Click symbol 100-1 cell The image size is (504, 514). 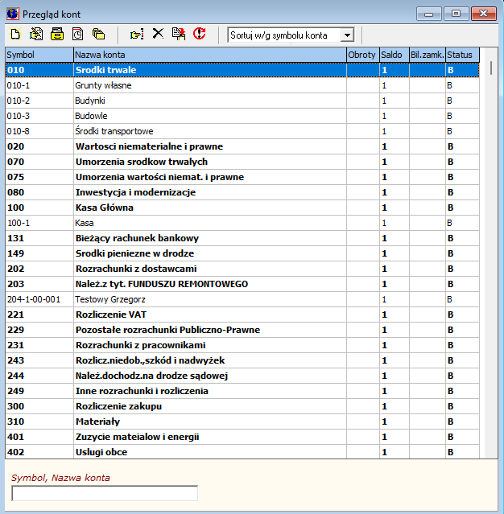tap(39, 223)
